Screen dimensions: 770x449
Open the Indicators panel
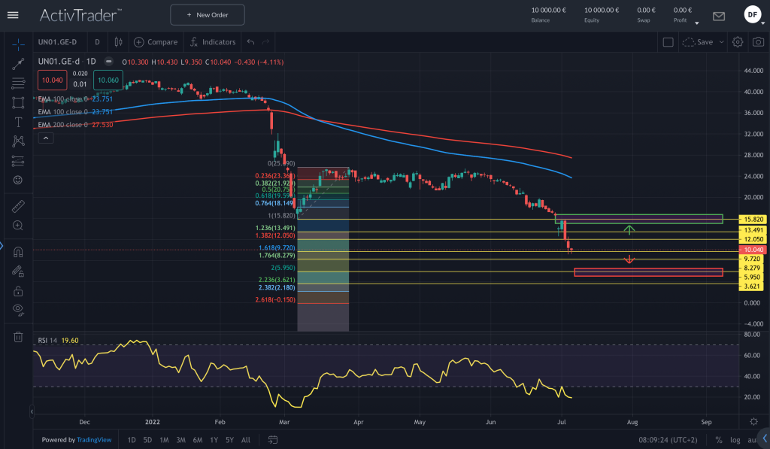click(x=212, y=42)
